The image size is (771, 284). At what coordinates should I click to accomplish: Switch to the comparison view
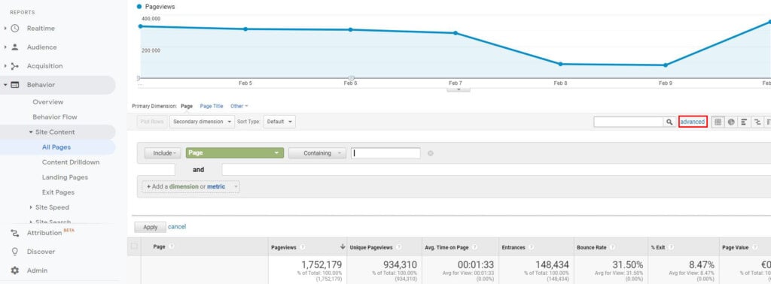(757, 122)
